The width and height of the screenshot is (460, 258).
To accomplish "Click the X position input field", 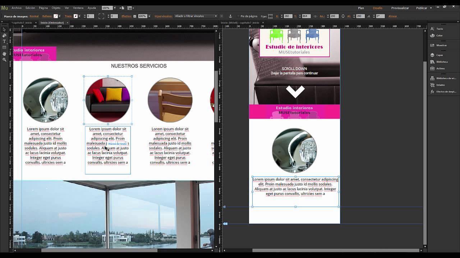I will click(288, 16).
